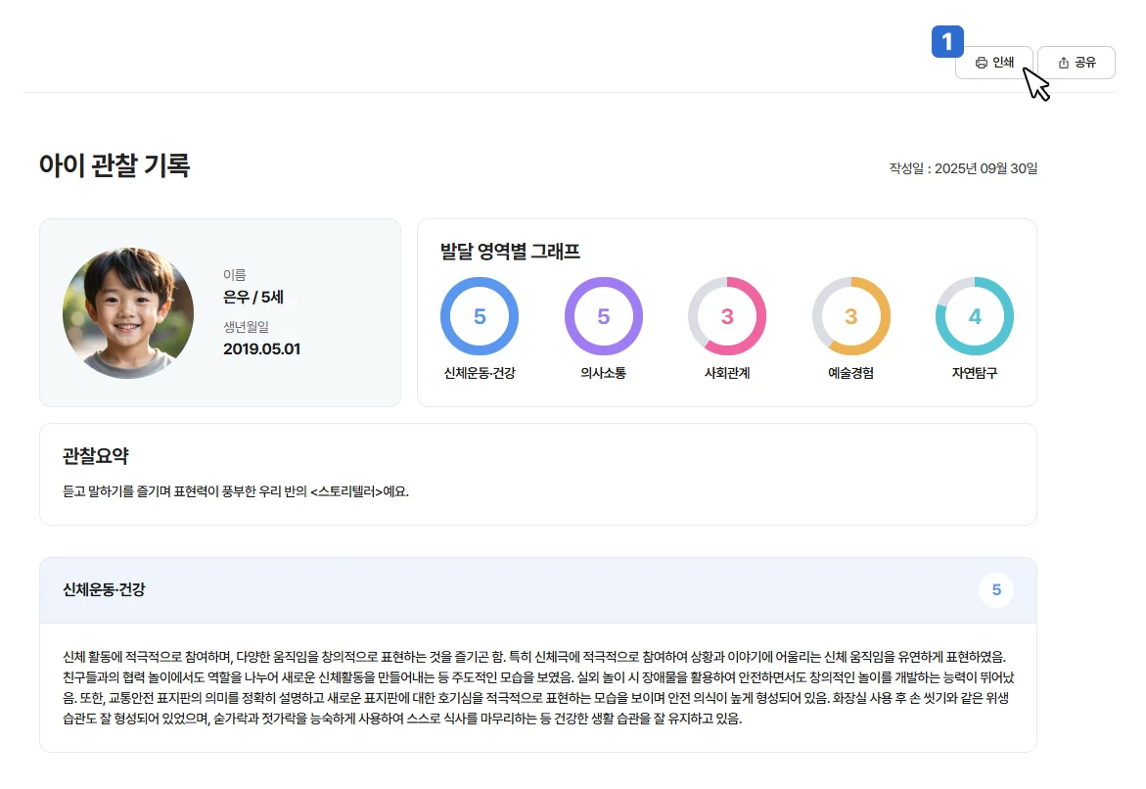The height and width of the screenshot is (789, 1146).
Task: Click the name text 은우 / 5세
Action: (x=253, y=297)
